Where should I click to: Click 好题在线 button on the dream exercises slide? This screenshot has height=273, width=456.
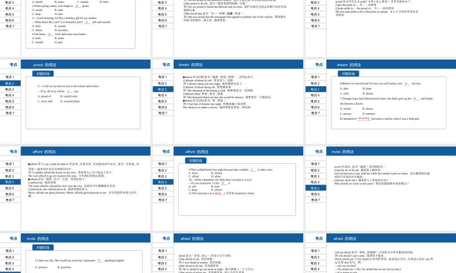click(x=348, y=74)
